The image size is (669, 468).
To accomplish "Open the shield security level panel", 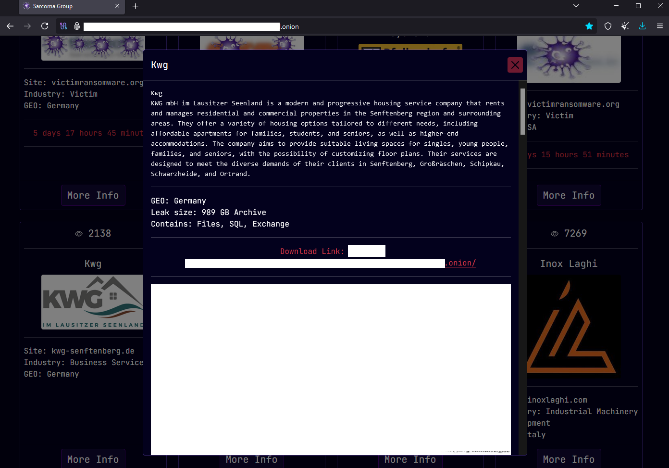I will click(x=608, y=26).
